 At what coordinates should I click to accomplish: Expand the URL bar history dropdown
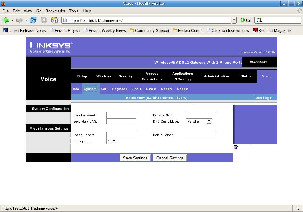click(x=234, y=20)
